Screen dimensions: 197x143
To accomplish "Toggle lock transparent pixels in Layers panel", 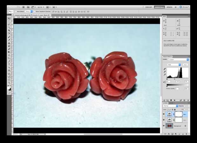I will pyautogui.click(x=168, y=110).
